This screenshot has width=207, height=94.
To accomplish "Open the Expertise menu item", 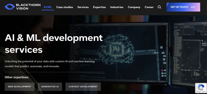I will coord(99,7).
